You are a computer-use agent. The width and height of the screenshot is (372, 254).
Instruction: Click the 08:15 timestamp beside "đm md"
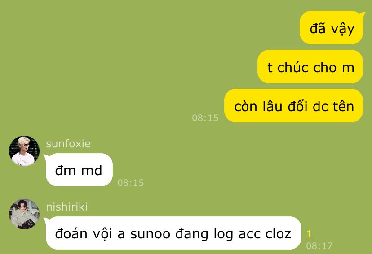[131, 183]
